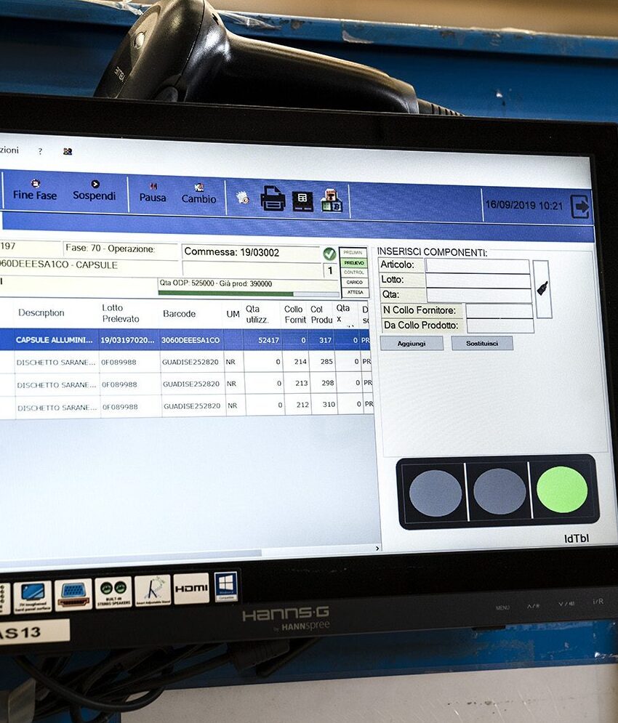
Task: Click the barcode scanner icon beside Lotto
Action: (x=542, y=288)
